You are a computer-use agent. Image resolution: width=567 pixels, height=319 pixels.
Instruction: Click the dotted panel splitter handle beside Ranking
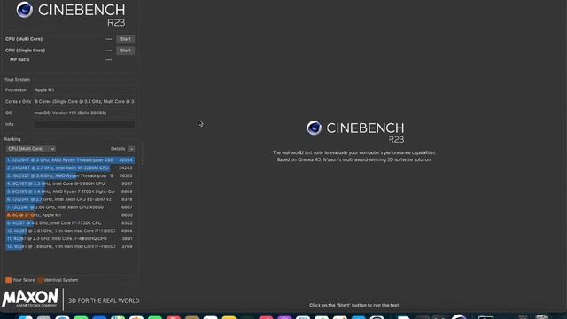(142, 153)
